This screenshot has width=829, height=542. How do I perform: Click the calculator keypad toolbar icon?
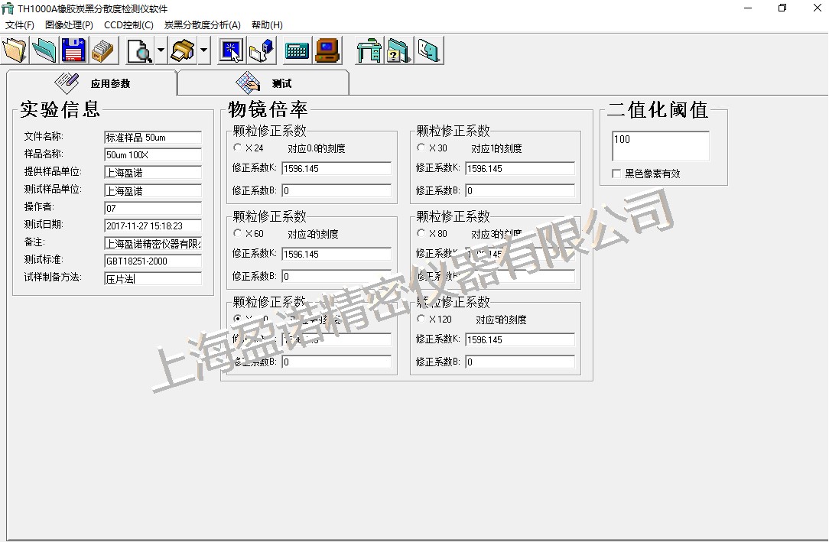(297, 50)
